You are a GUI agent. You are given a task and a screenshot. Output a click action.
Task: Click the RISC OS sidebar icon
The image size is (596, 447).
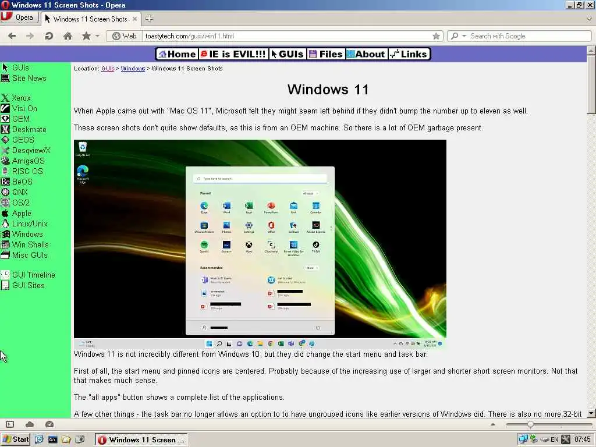click(5, 171)
